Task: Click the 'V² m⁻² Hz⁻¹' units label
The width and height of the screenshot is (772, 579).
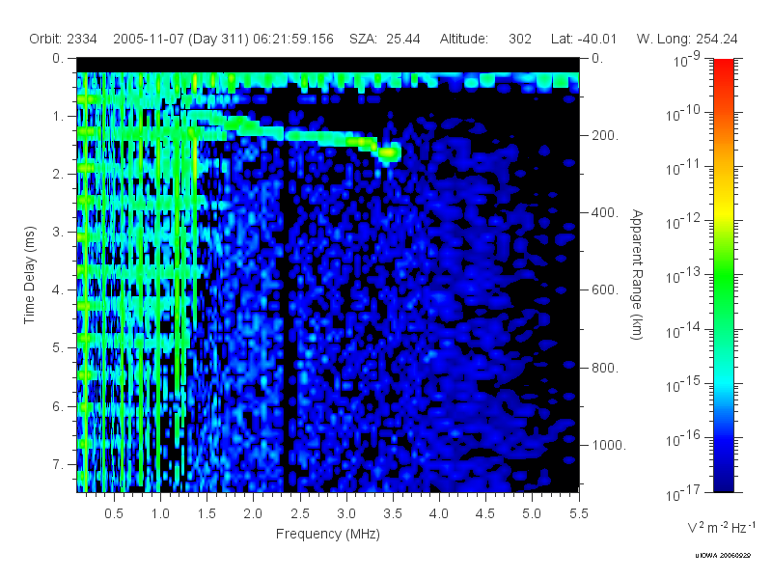Action: pos(720,527)
